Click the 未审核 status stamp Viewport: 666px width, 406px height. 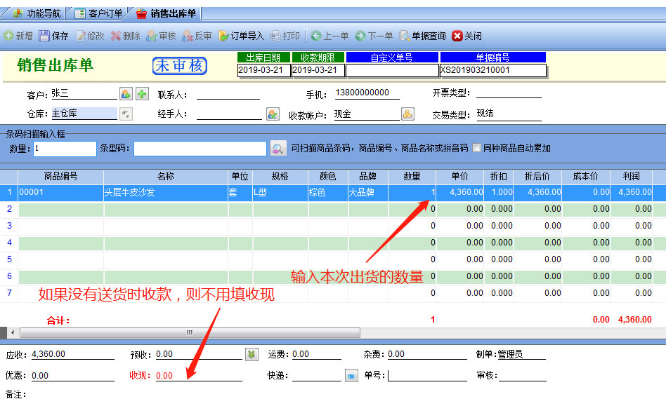[x=180, y=66]
